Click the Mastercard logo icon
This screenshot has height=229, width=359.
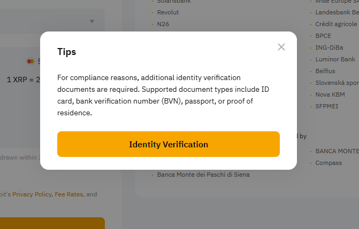click(x=30, y=61)
